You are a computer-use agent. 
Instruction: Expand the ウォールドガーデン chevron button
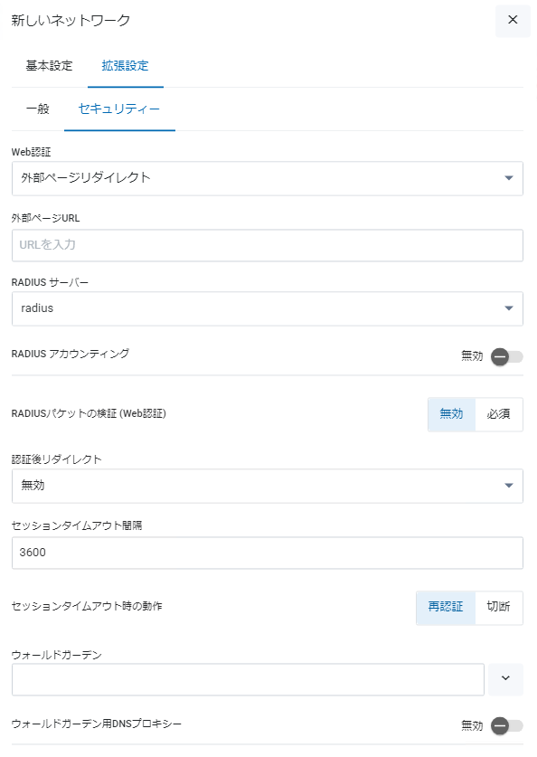click(x=505, y=679)
